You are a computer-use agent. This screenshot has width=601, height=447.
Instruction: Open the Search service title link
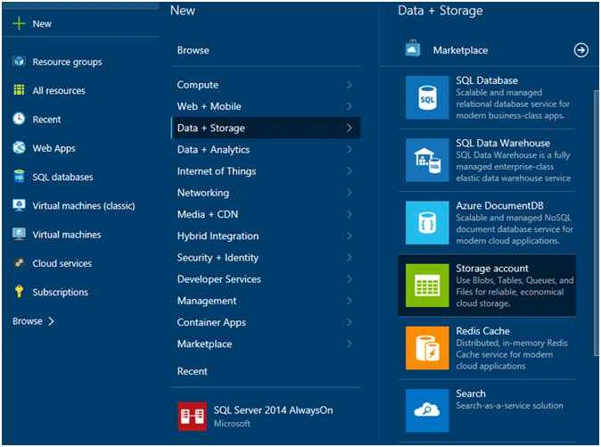click(x=471, y=393)
